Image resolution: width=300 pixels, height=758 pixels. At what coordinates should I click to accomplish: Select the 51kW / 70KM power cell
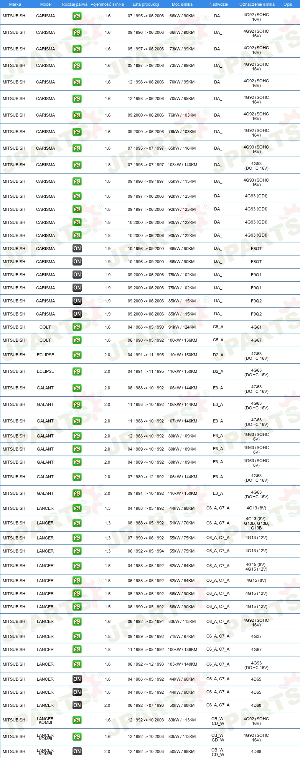tap(182, 523)
